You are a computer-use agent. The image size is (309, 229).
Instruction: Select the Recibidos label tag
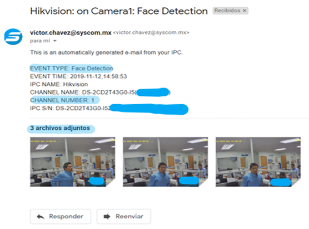(227, 11)
